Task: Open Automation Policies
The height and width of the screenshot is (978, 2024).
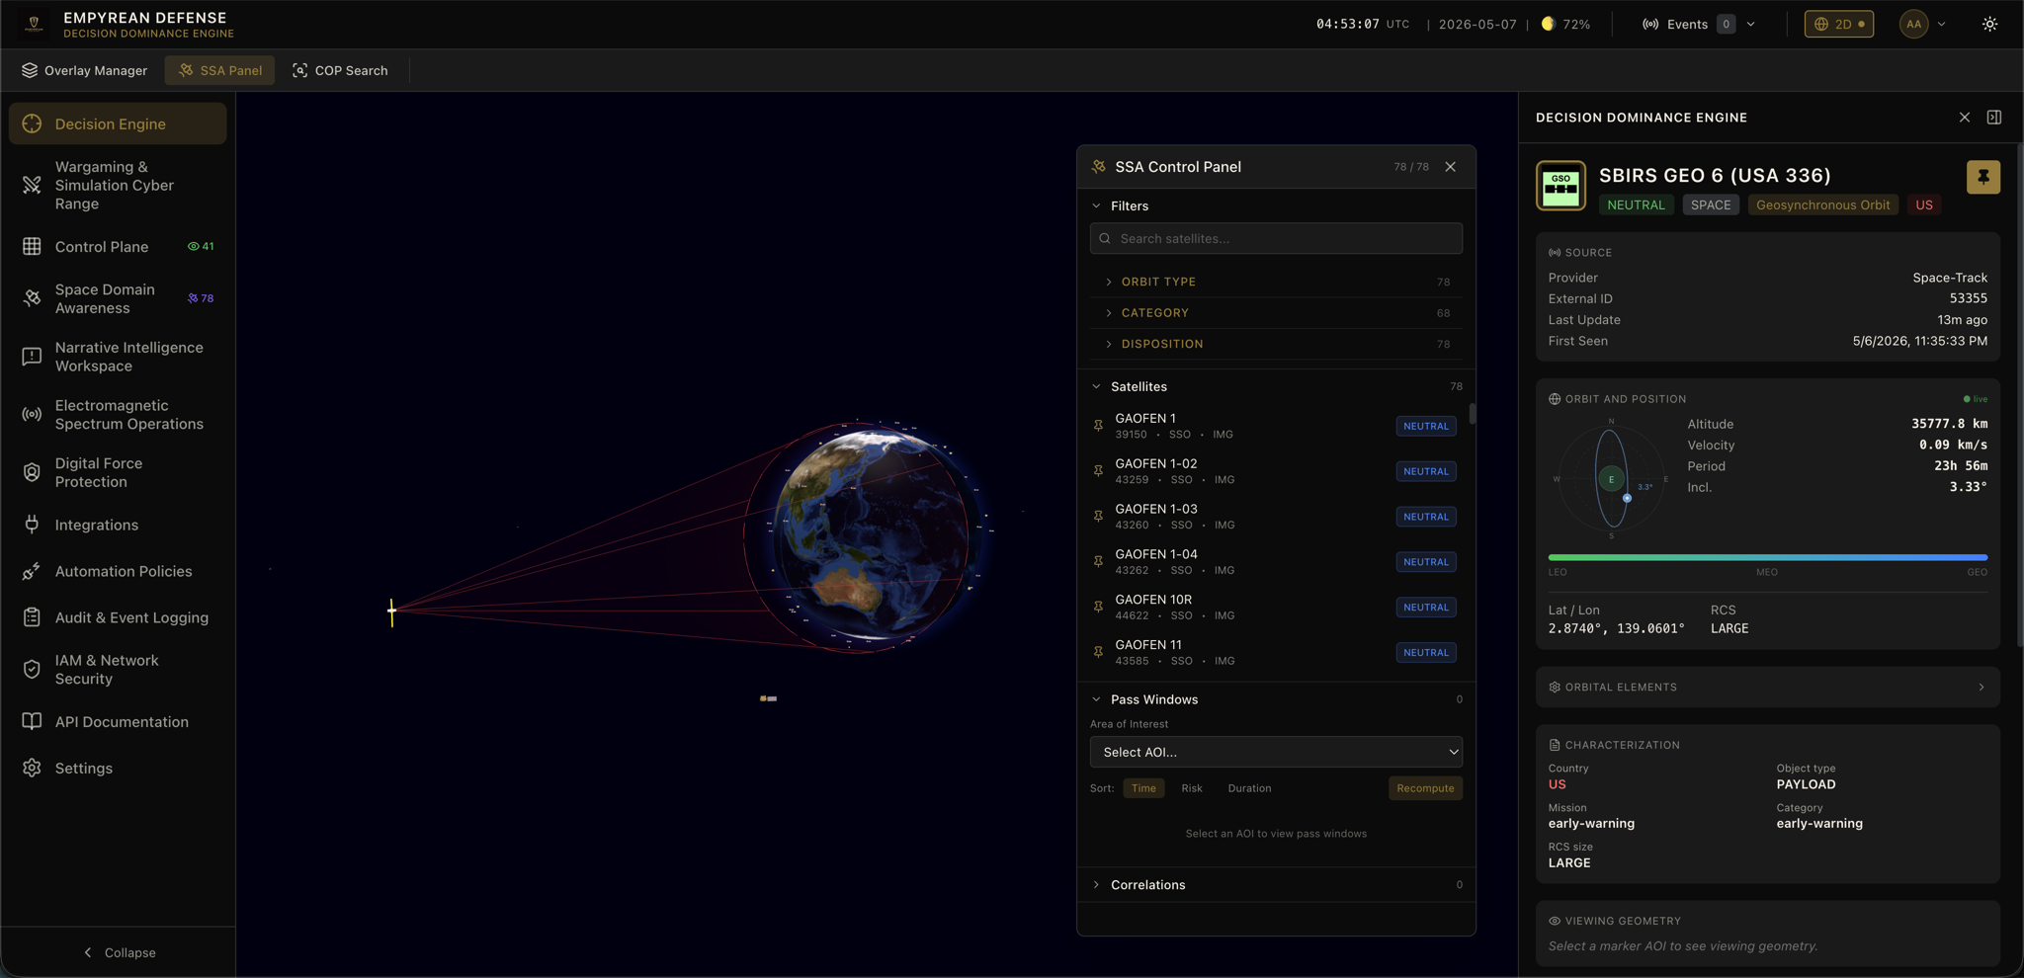Action: click(x=118, y=571)
